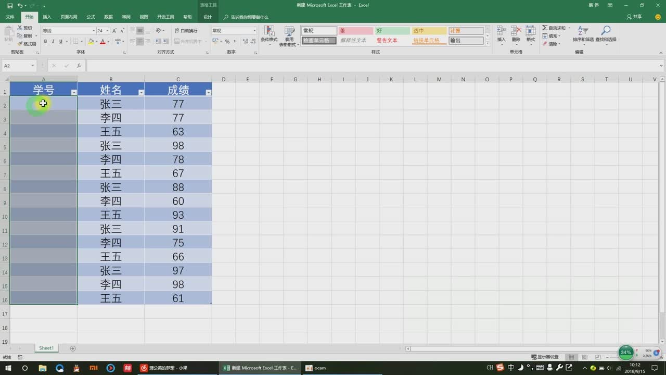Click the Merge and Center (合并后居中) icon

tap(177, 41)
